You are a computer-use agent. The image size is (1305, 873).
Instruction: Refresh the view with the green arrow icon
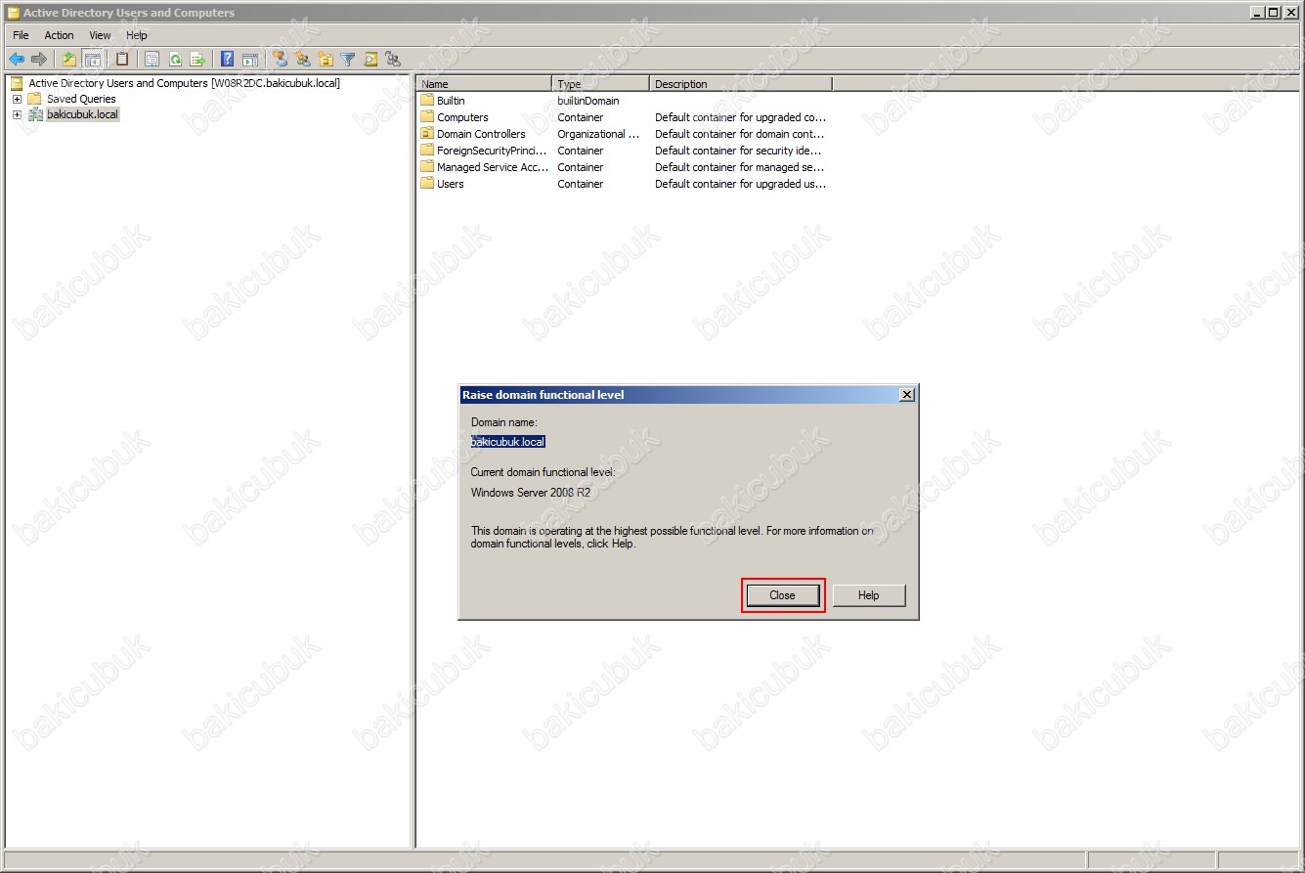[175, 60]
